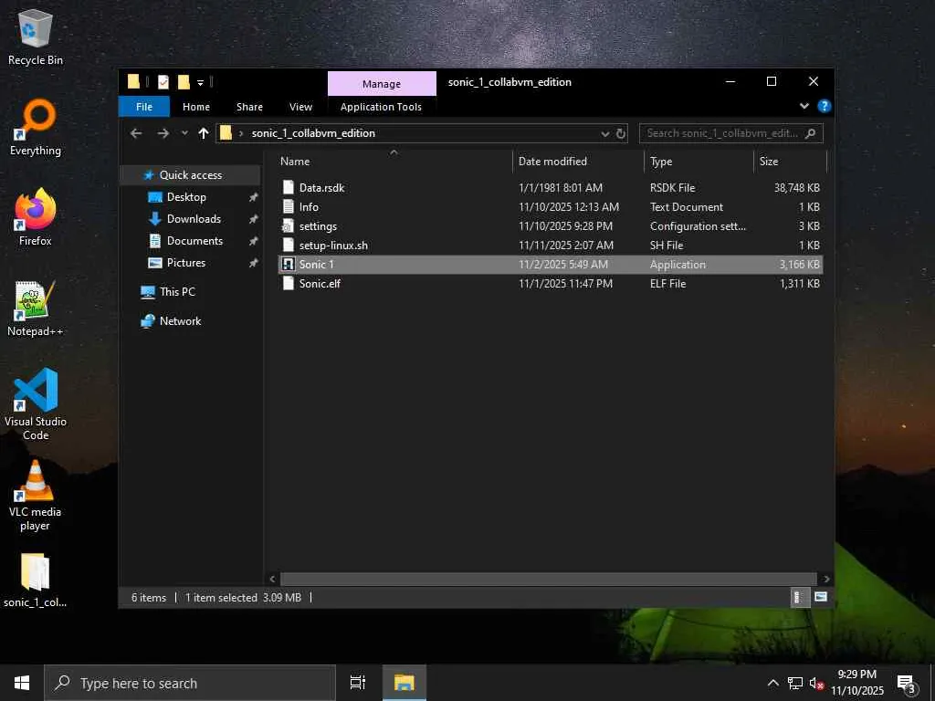Open Documents in the navigation pane
This screenshot has height=701, width=935.
[x=194, y=241]
